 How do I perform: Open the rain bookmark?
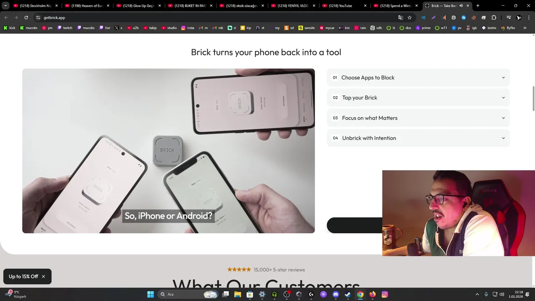360,28
